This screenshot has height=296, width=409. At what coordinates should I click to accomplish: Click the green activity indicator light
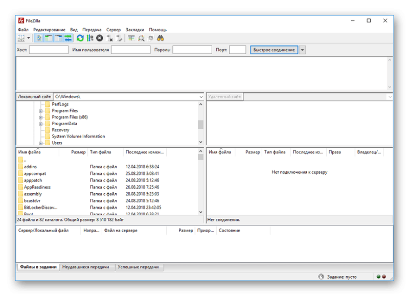(378, 277)
